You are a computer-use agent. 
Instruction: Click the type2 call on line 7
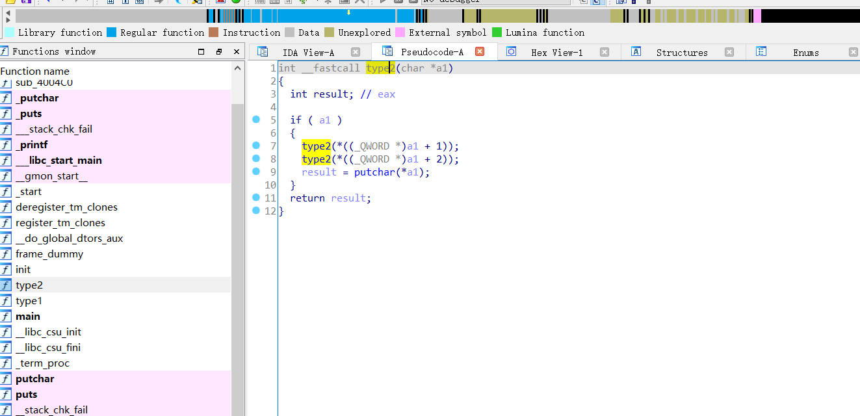click(317, 146)
